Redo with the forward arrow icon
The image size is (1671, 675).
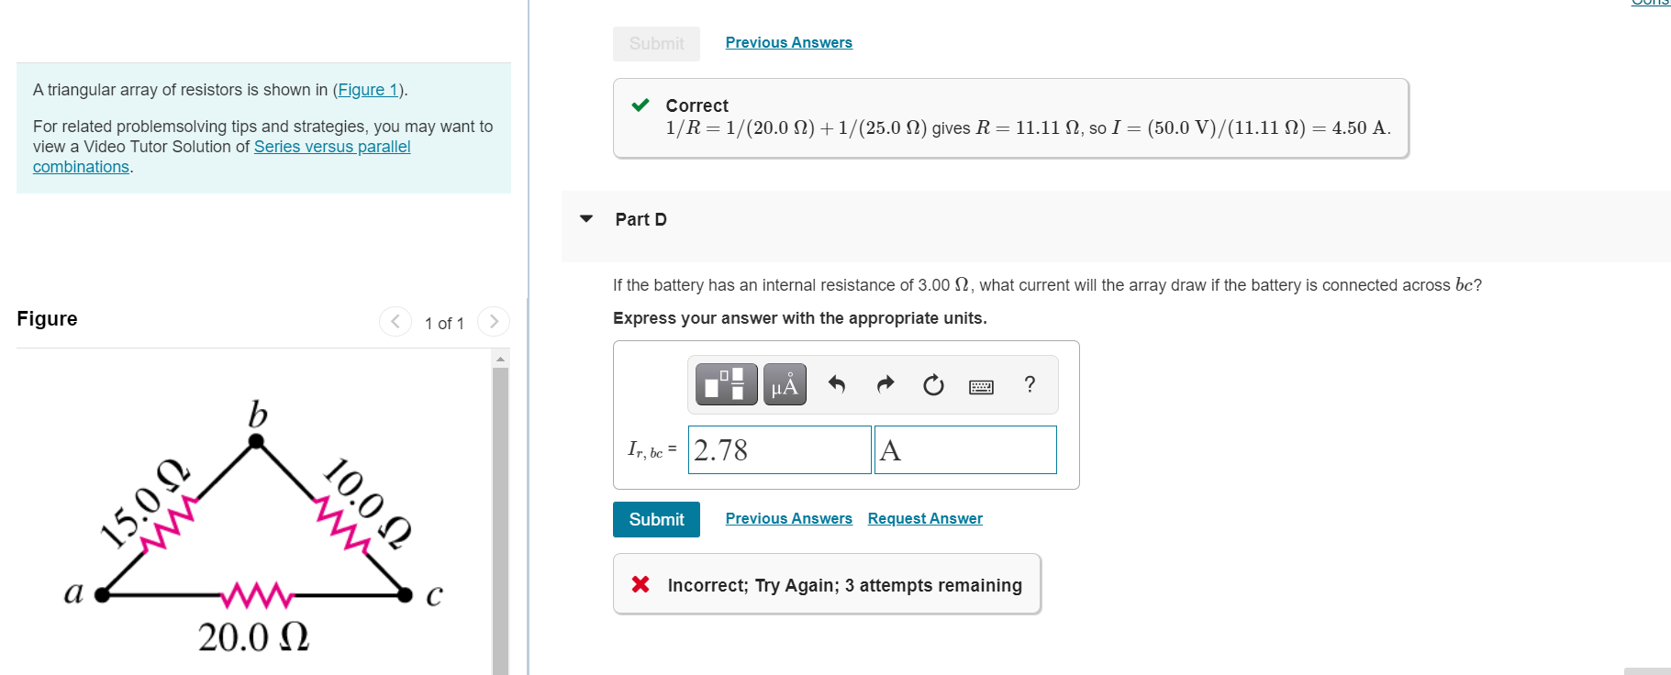click(884, 385)
